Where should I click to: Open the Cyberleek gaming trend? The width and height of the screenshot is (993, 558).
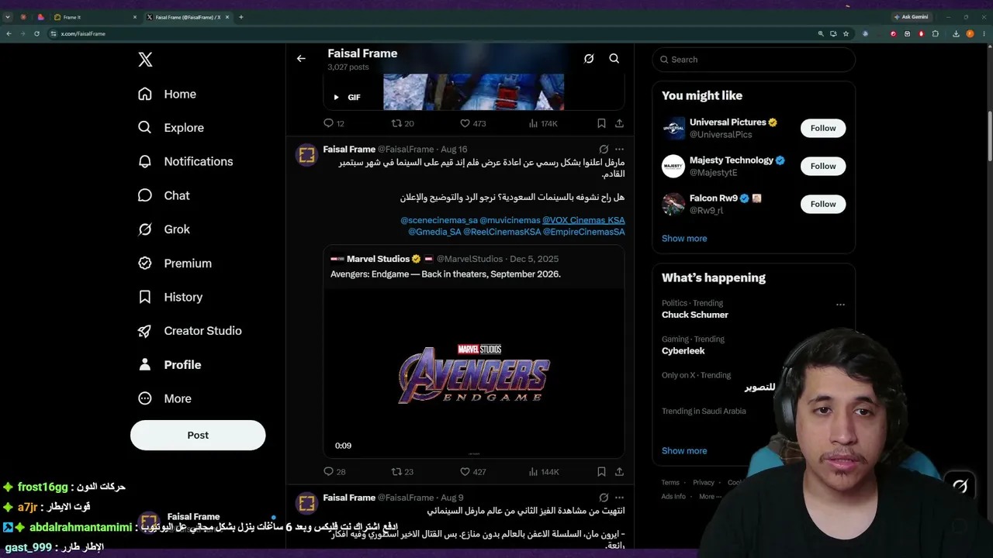683,350
